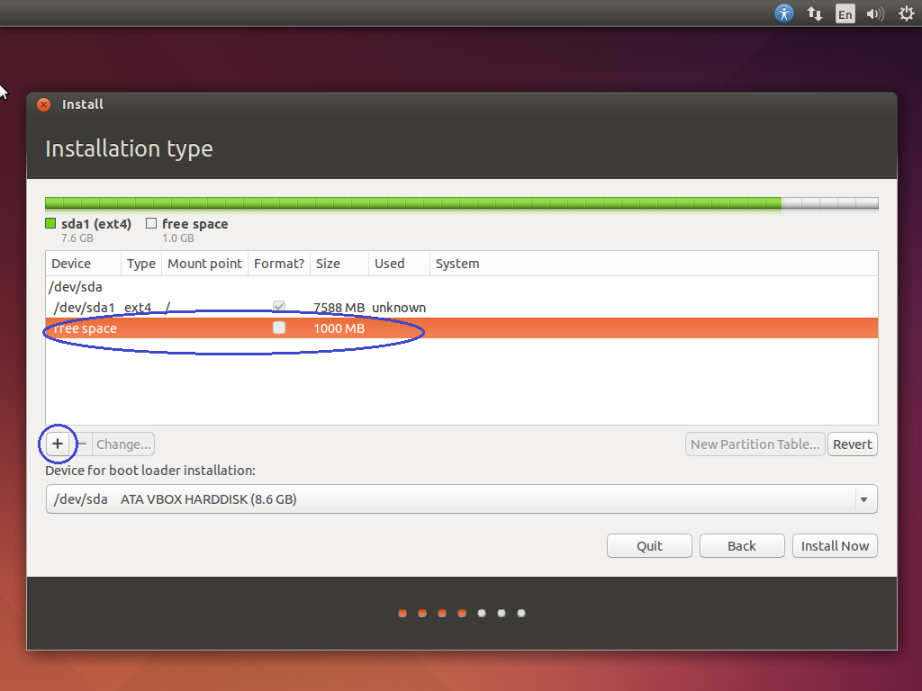This screenshot has width=922, height=691.
Task: Revert the partition changes
Action: [x=852, y=444]
